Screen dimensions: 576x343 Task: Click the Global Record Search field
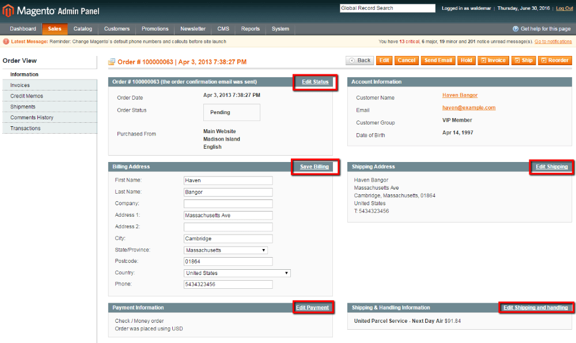pyautogui.click(x=387, y=8)
